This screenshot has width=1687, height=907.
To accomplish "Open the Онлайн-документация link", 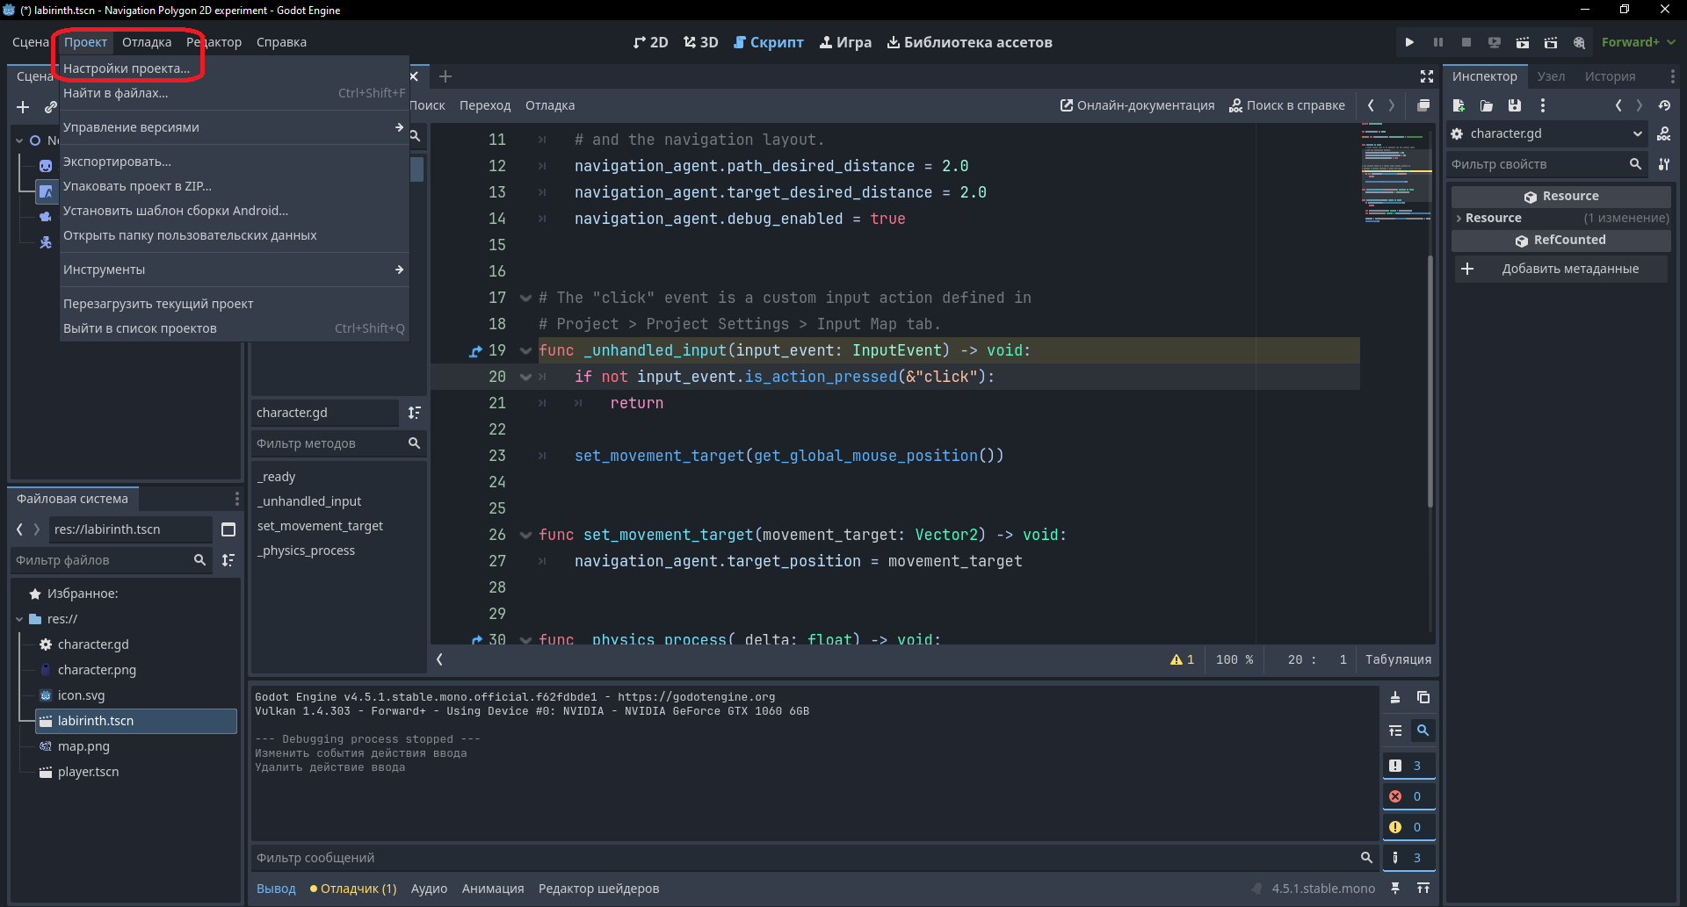I will (1137, 105).
